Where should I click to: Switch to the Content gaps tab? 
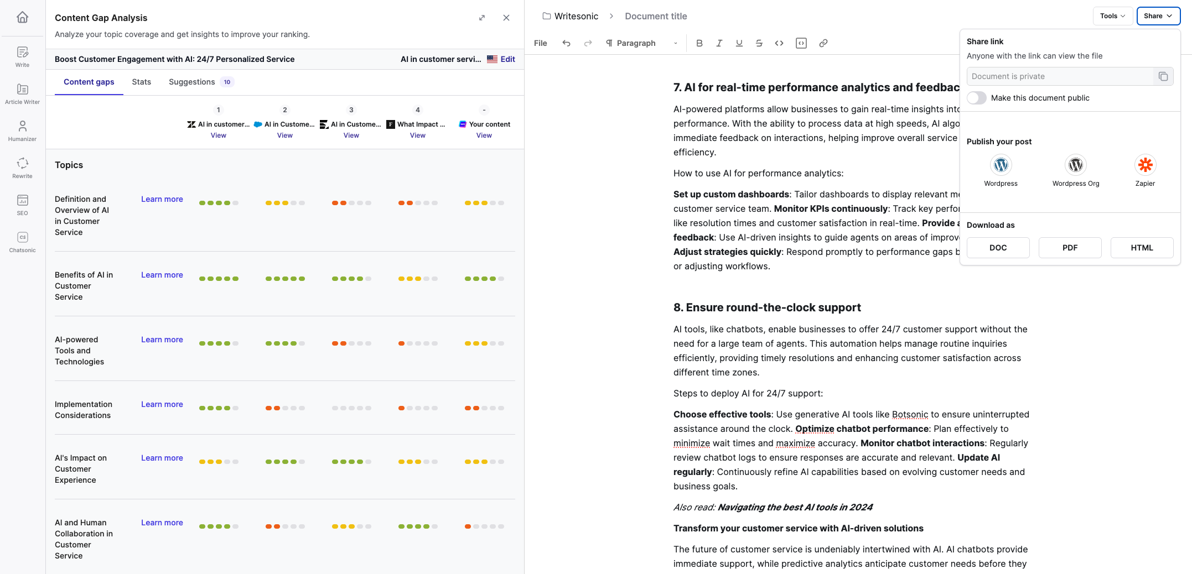point(89,82)
